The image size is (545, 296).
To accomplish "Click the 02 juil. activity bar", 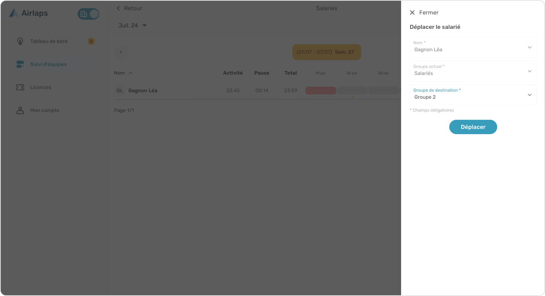I will [352, 91].
